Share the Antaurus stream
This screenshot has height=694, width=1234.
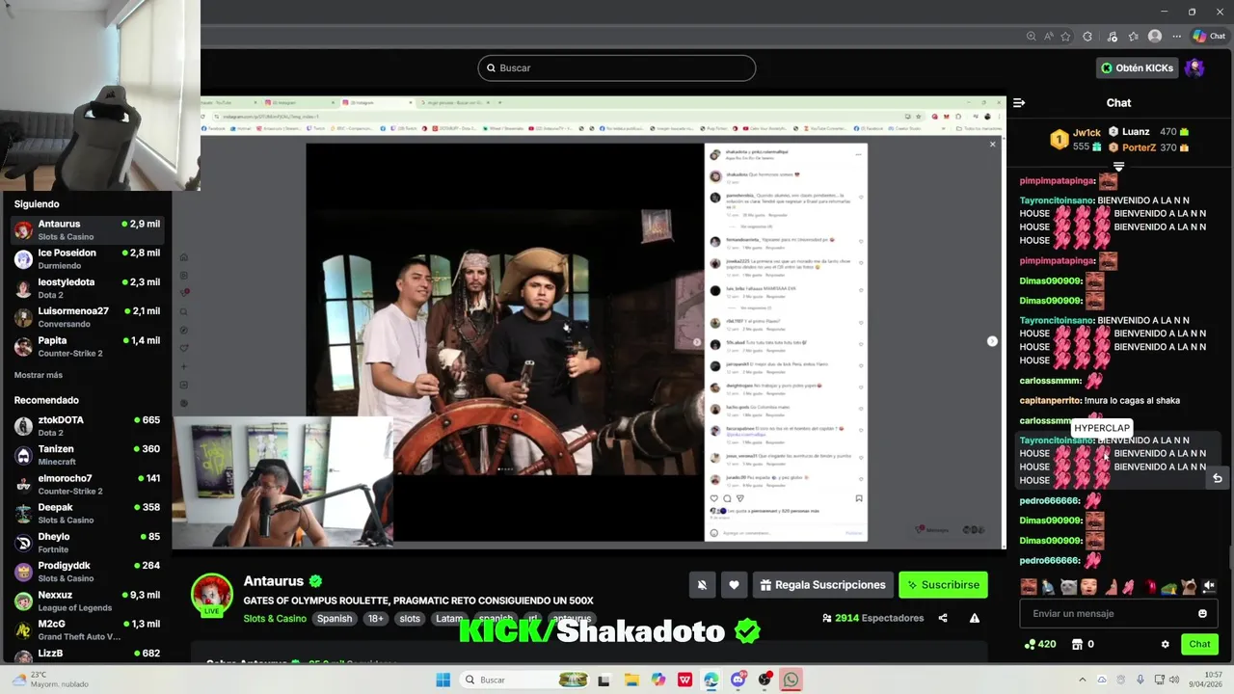943,618
